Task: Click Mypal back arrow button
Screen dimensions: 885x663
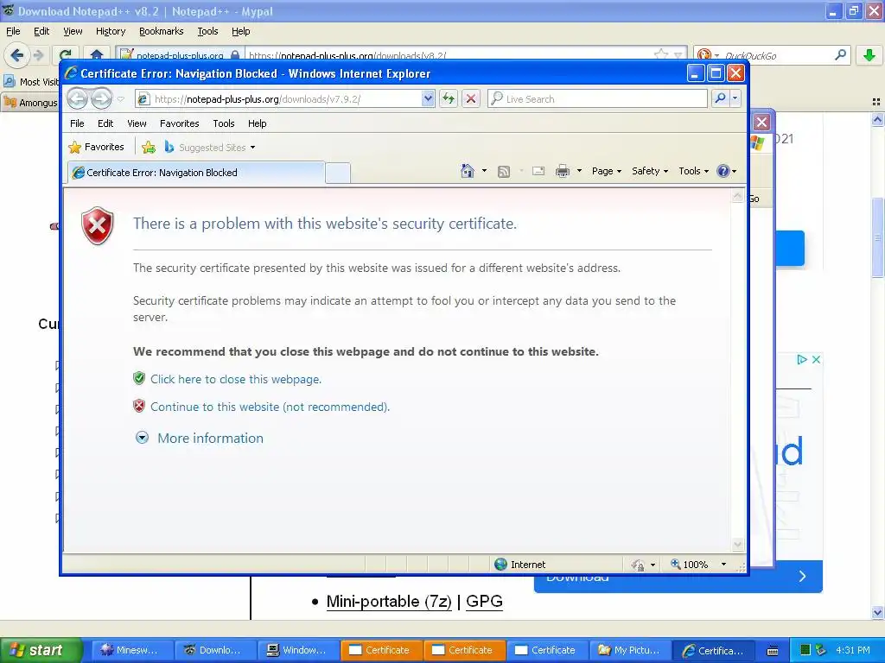Action: [x=16, y=55]
